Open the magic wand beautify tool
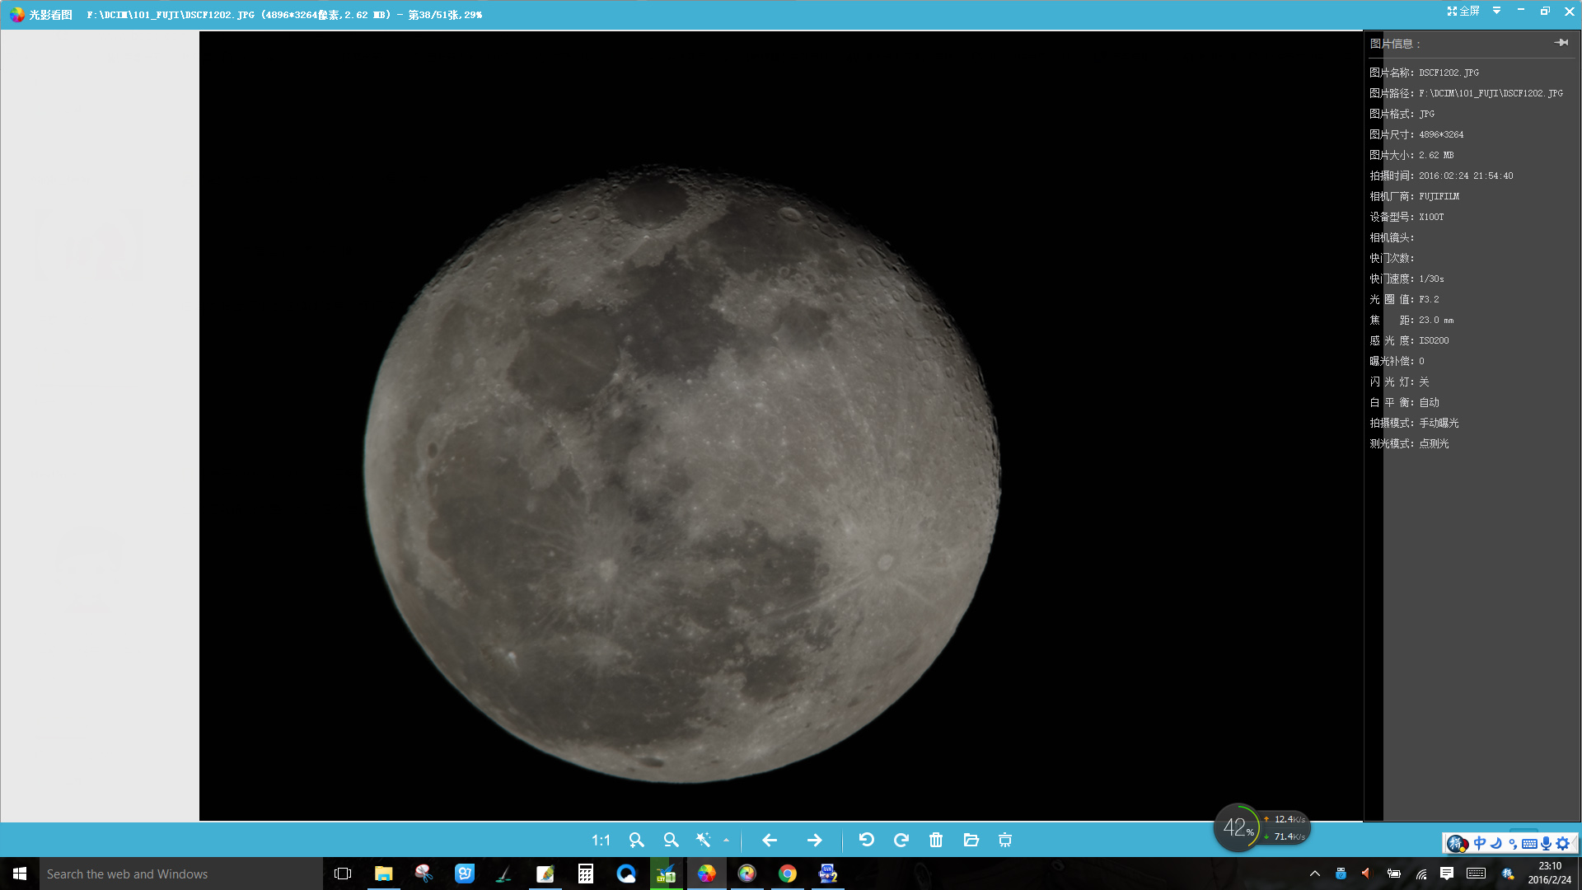Screen dimensions: 1582x890 point(703,840)
